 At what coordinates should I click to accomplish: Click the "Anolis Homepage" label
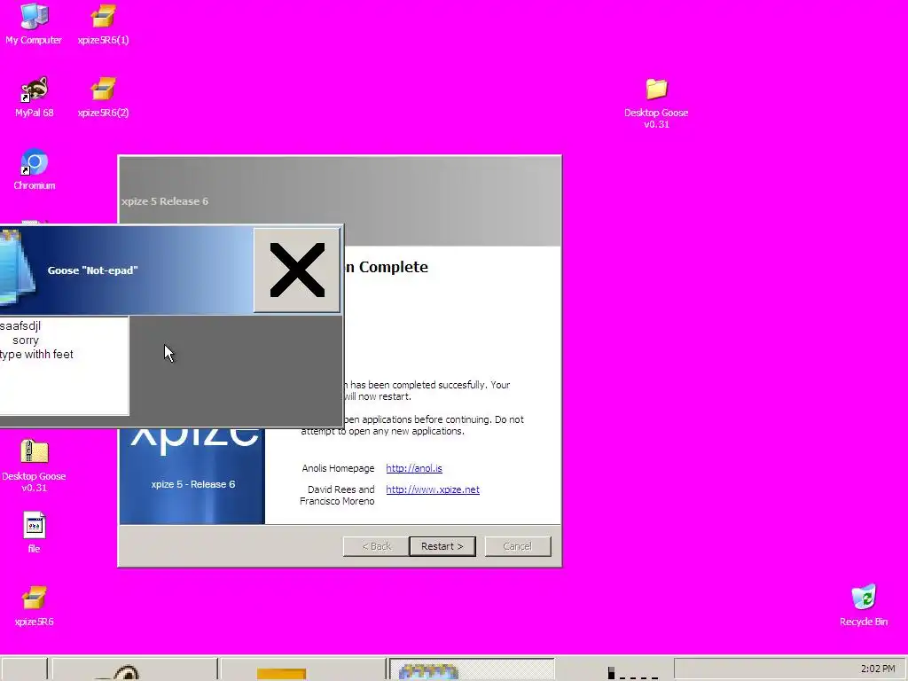338,468
